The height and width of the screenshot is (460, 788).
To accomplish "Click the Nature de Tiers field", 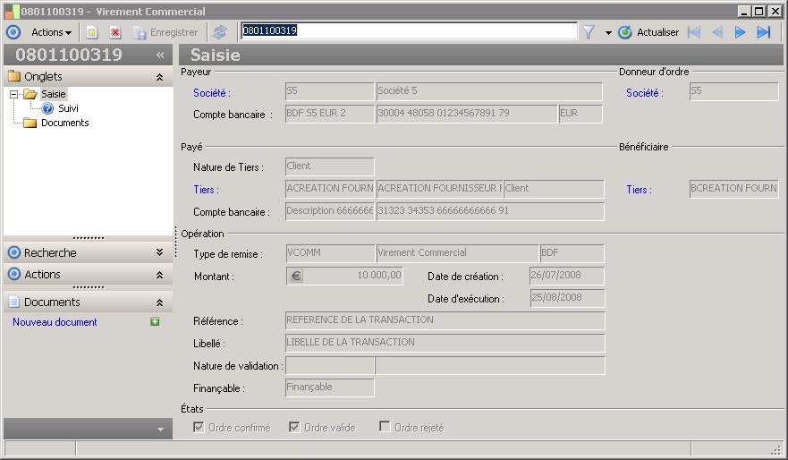I will click(330, 166).
